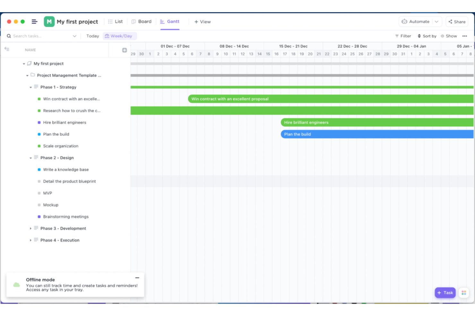This screenshot has width=475, height=316.
Task: Open the hamburger sidebar menu
Action: pos(34,21)
